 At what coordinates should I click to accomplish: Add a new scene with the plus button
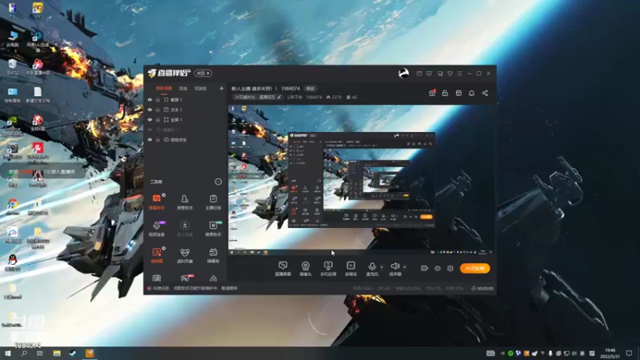click(222, 88)
